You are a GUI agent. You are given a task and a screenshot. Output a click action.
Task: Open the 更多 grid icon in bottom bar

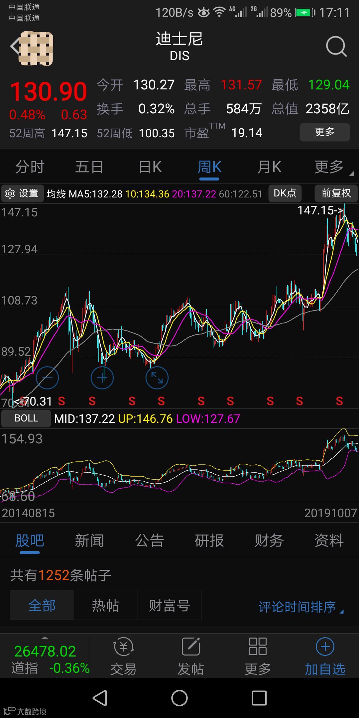[258, 657]
